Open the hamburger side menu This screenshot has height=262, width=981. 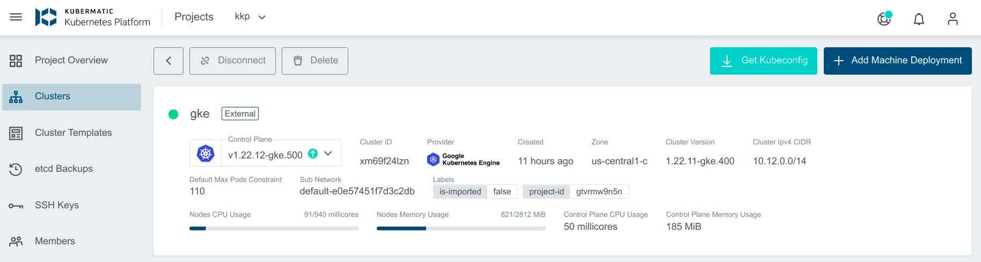(x=16, y=17)
